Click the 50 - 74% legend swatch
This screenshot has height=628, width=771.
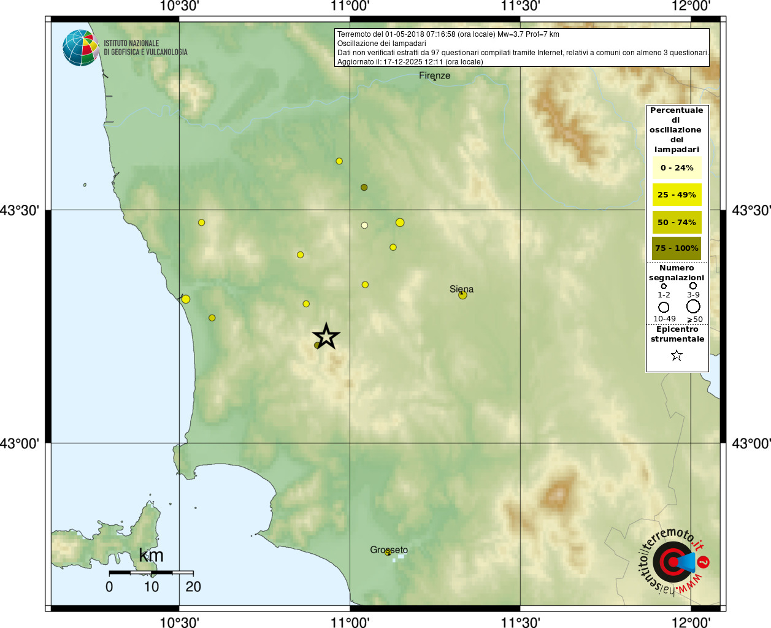[677, 222]
